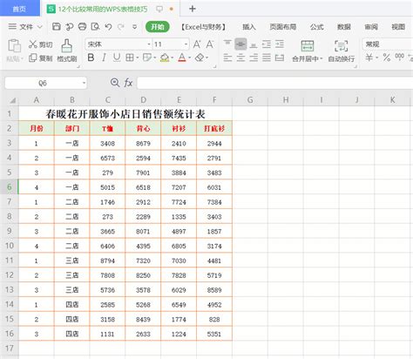Expand the Name Box dropdown arrow
Screen dimensions: 413x359
pyautogui.click(x=84, y=84)
